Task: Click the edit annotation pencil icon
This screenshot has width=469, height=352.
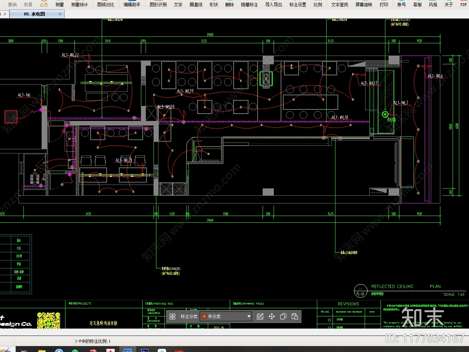Action: 260,316
